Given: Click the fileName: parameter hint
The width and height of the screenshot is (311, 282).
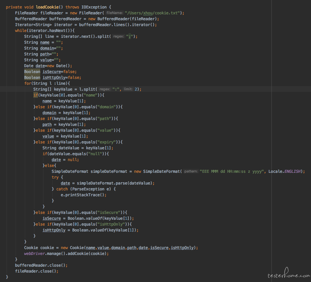Looking at the screenshot, I should coord(114,13).
